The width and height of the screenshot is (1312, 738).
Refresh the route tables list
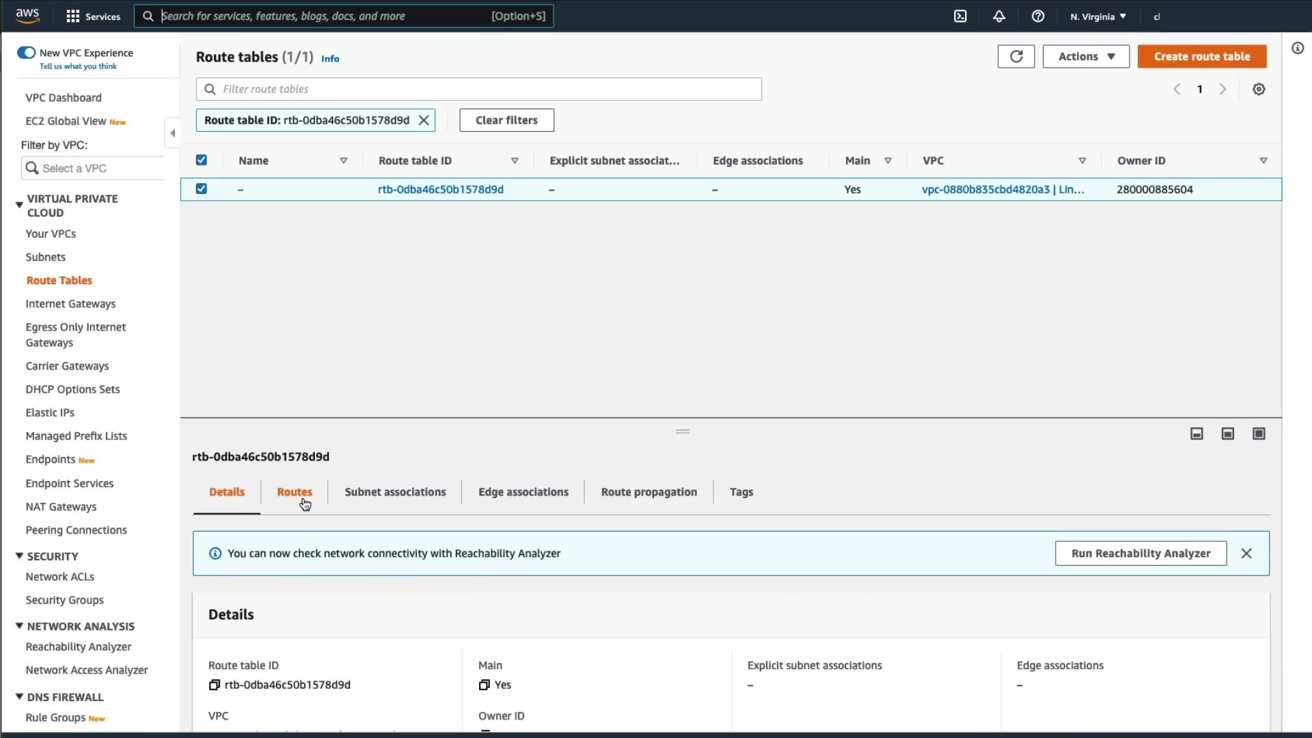point(1016,57)
